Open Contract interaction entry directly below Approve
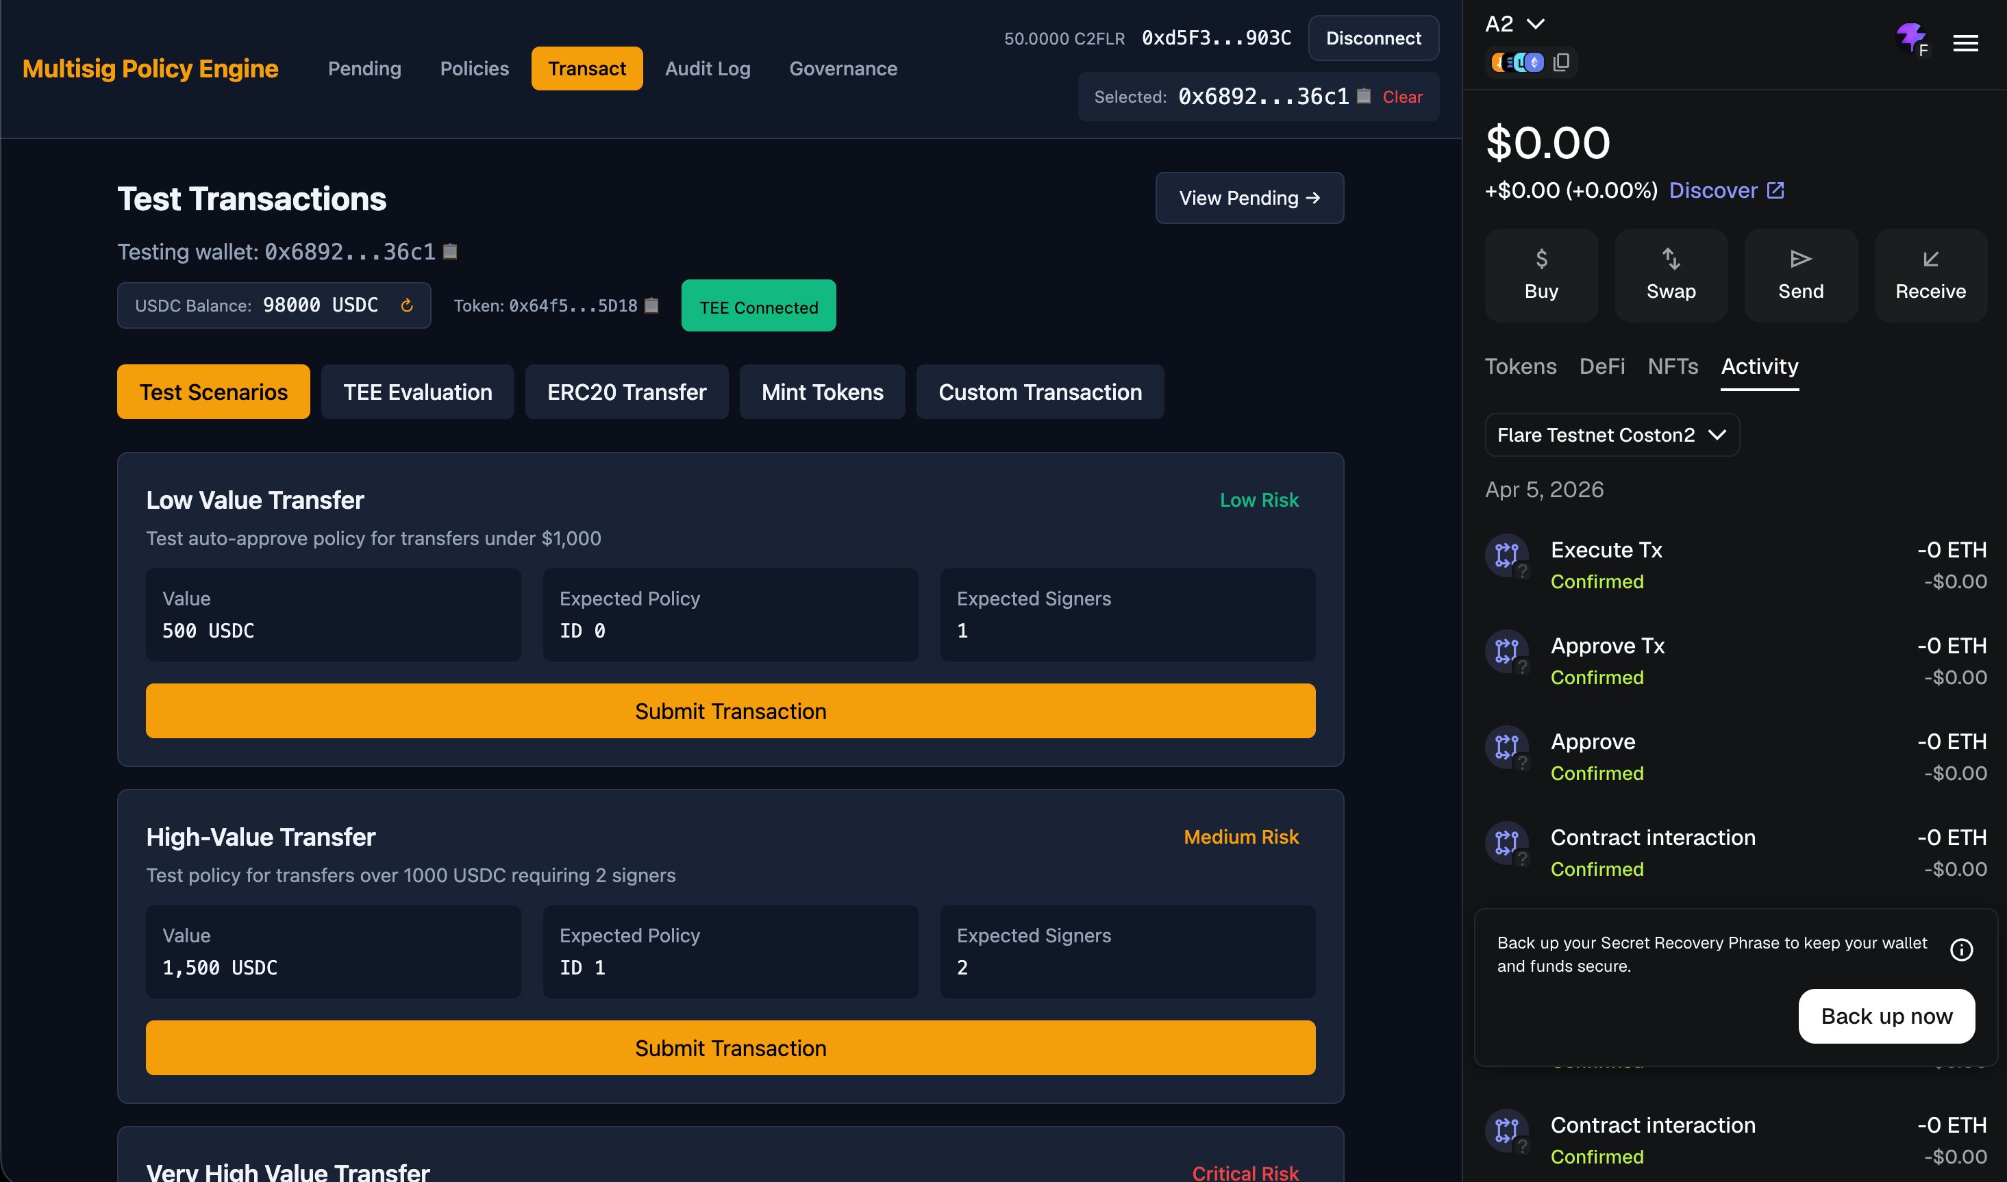Viewport: 2007px width, 1182px height. point(1736,852)
